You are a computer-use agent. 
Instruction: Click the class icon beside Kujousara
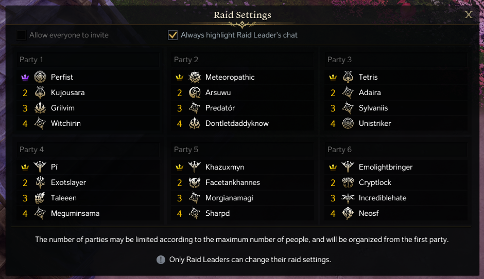point(40,92)
